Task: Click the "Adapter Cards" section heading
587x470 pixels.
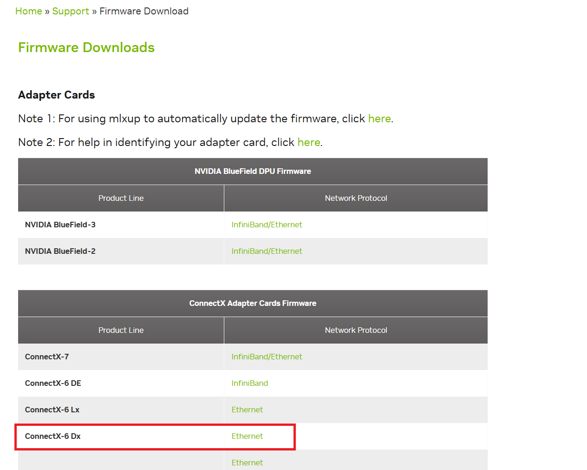Action: tap(57, 95)
